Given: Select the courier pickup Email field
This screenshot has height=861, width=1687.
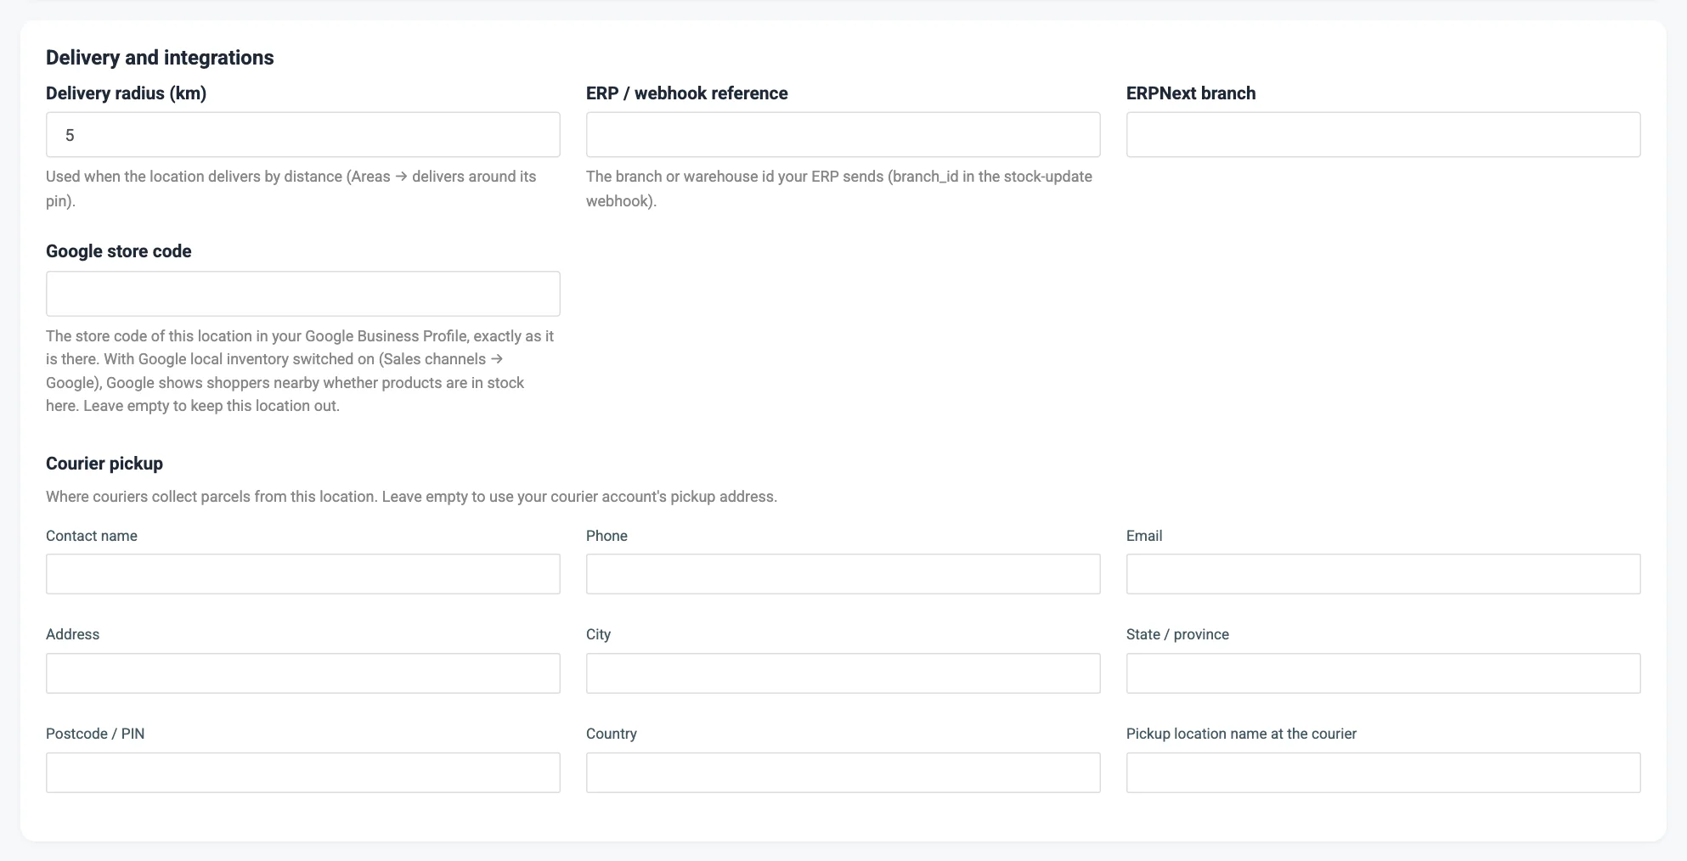Looking at the screenshot, I should (1383, 574).
